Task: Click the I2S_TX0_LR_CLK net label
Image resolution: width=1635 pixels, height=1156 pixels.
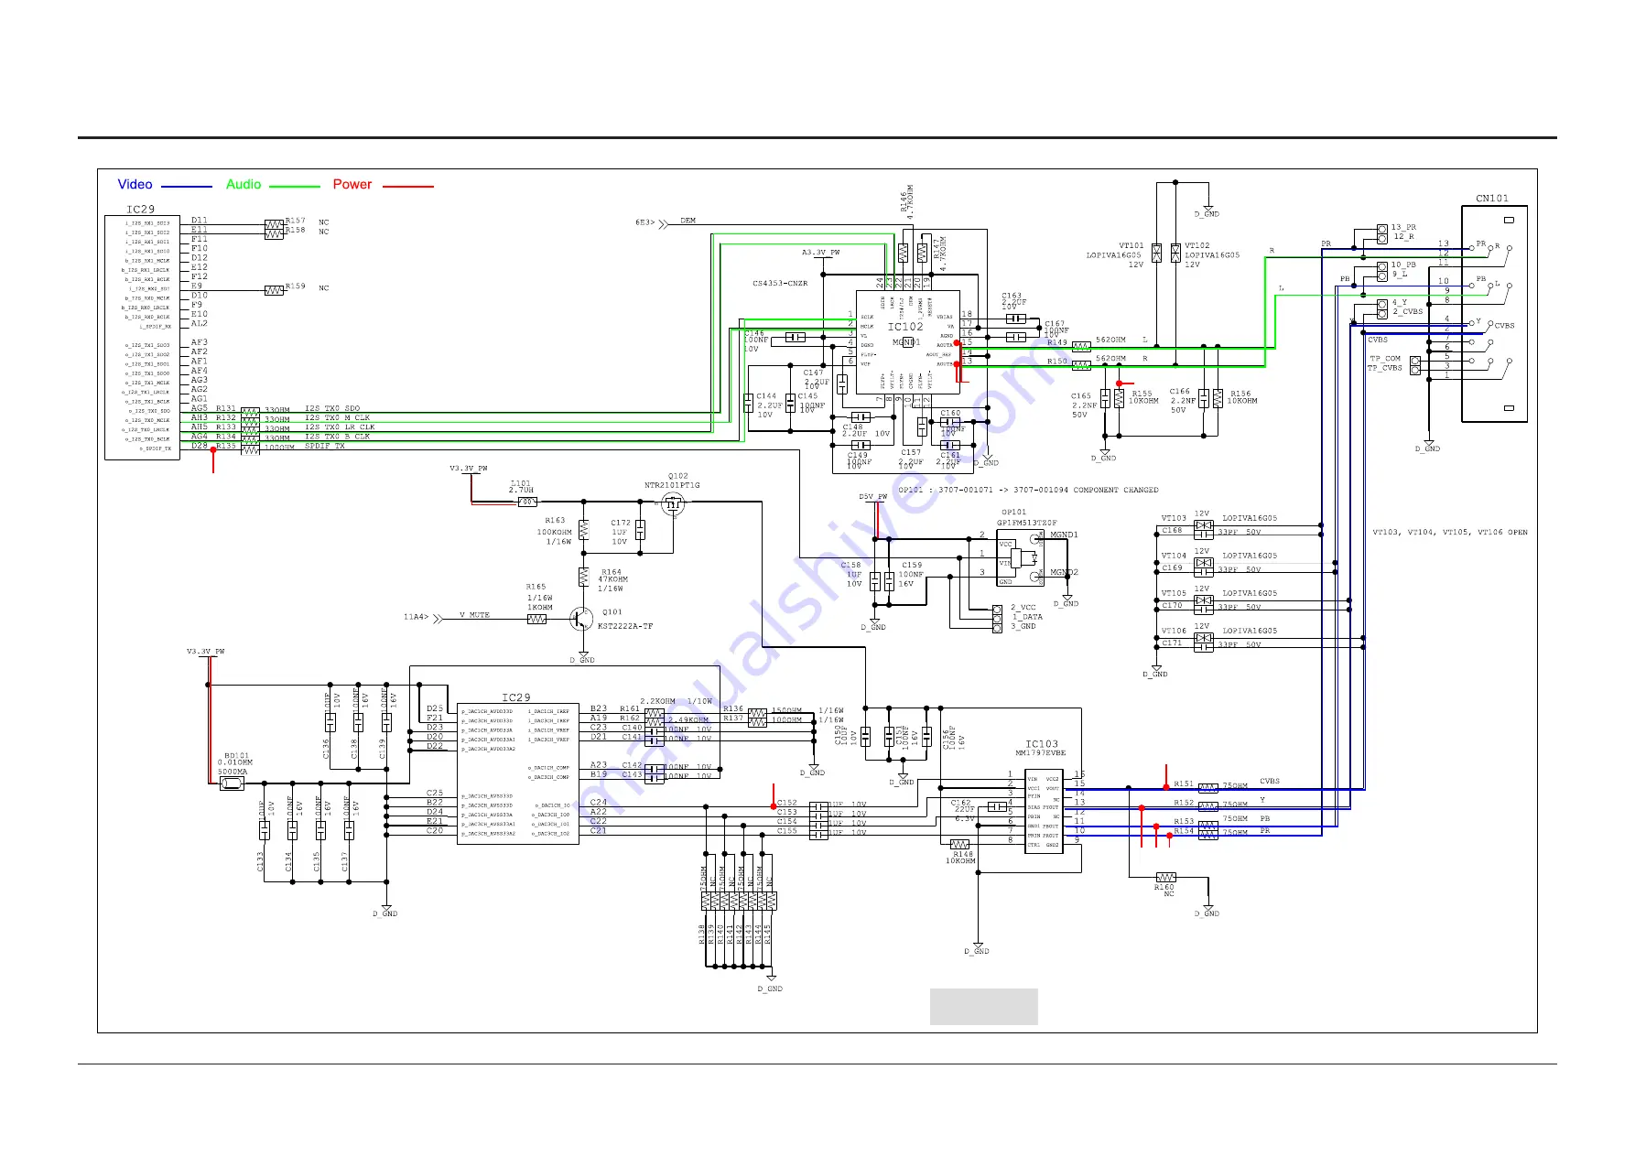Action: [x=340, y=427]
